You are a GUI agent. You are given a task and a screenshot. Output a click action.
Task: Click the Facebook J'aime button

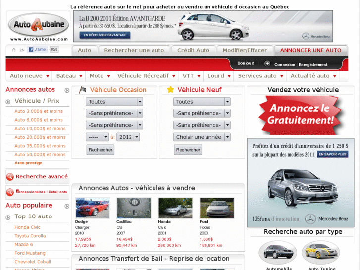[37, 49]
